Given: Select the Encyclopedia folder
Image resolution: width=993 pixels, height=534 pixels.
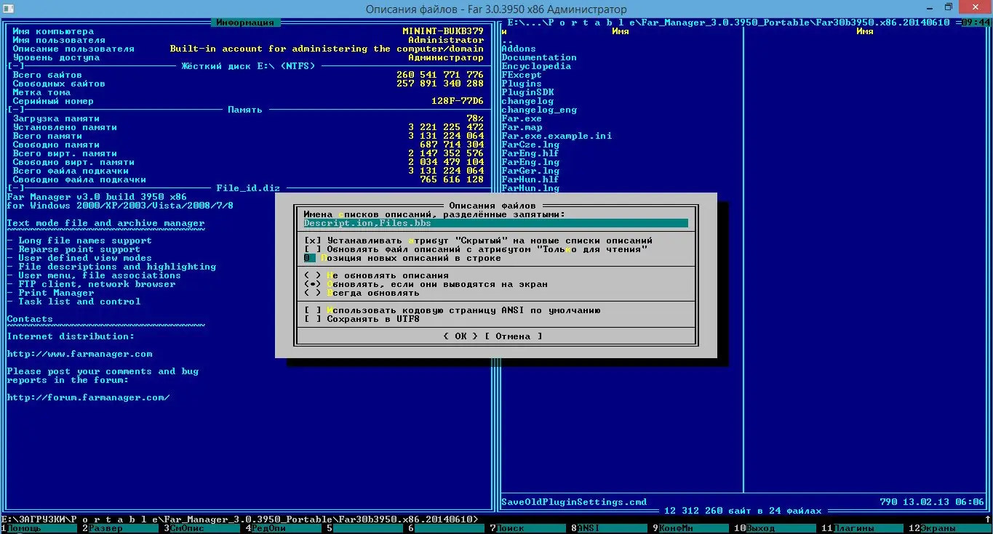Looking at the screenshot, I should click(x=536, y=66).
